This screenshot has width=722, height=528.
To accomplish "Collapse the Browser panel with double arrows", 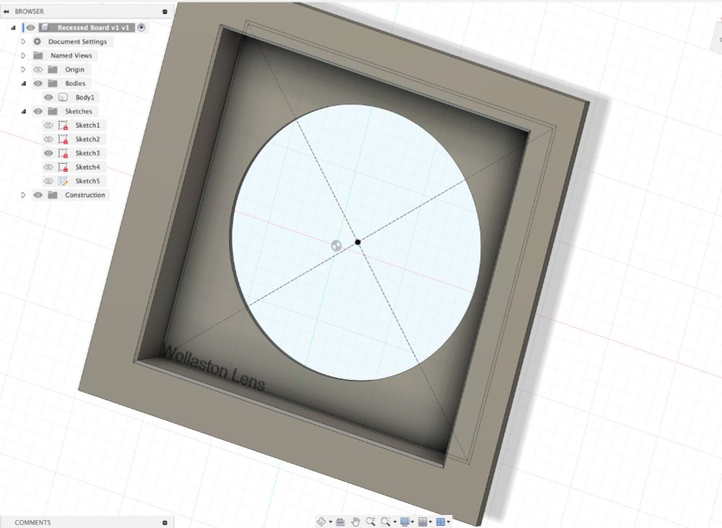I will [x=6, y=12].
